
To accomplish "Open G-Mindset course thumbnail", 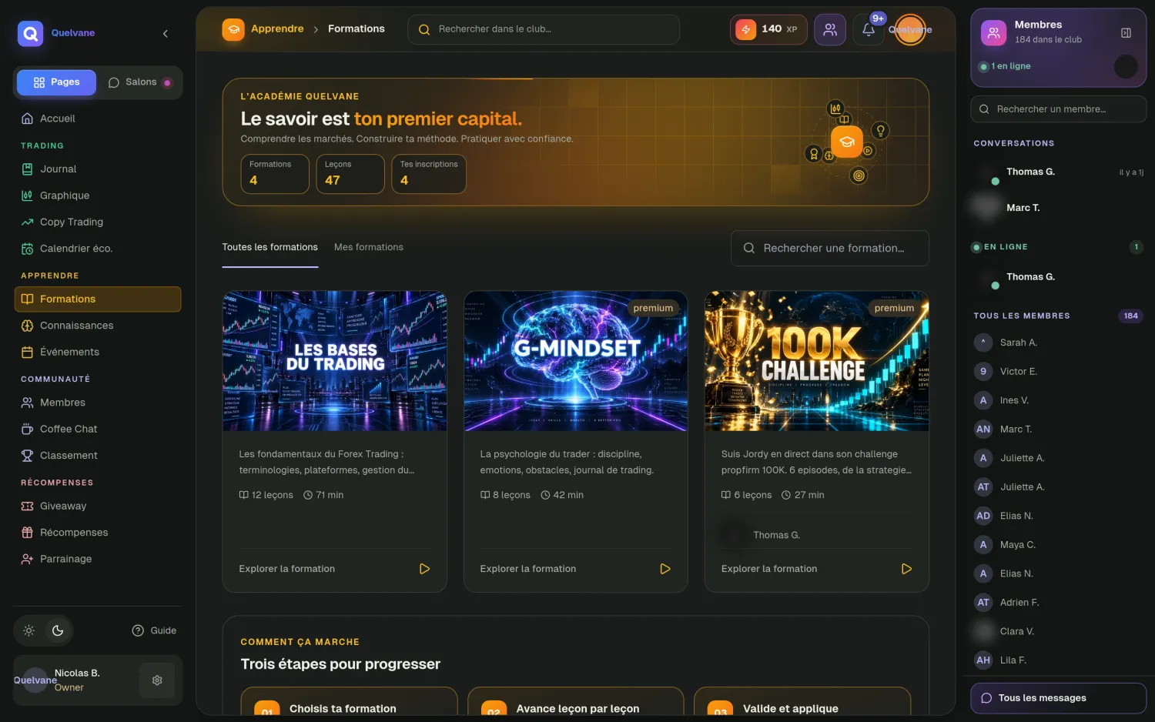I will click(576, 361).
